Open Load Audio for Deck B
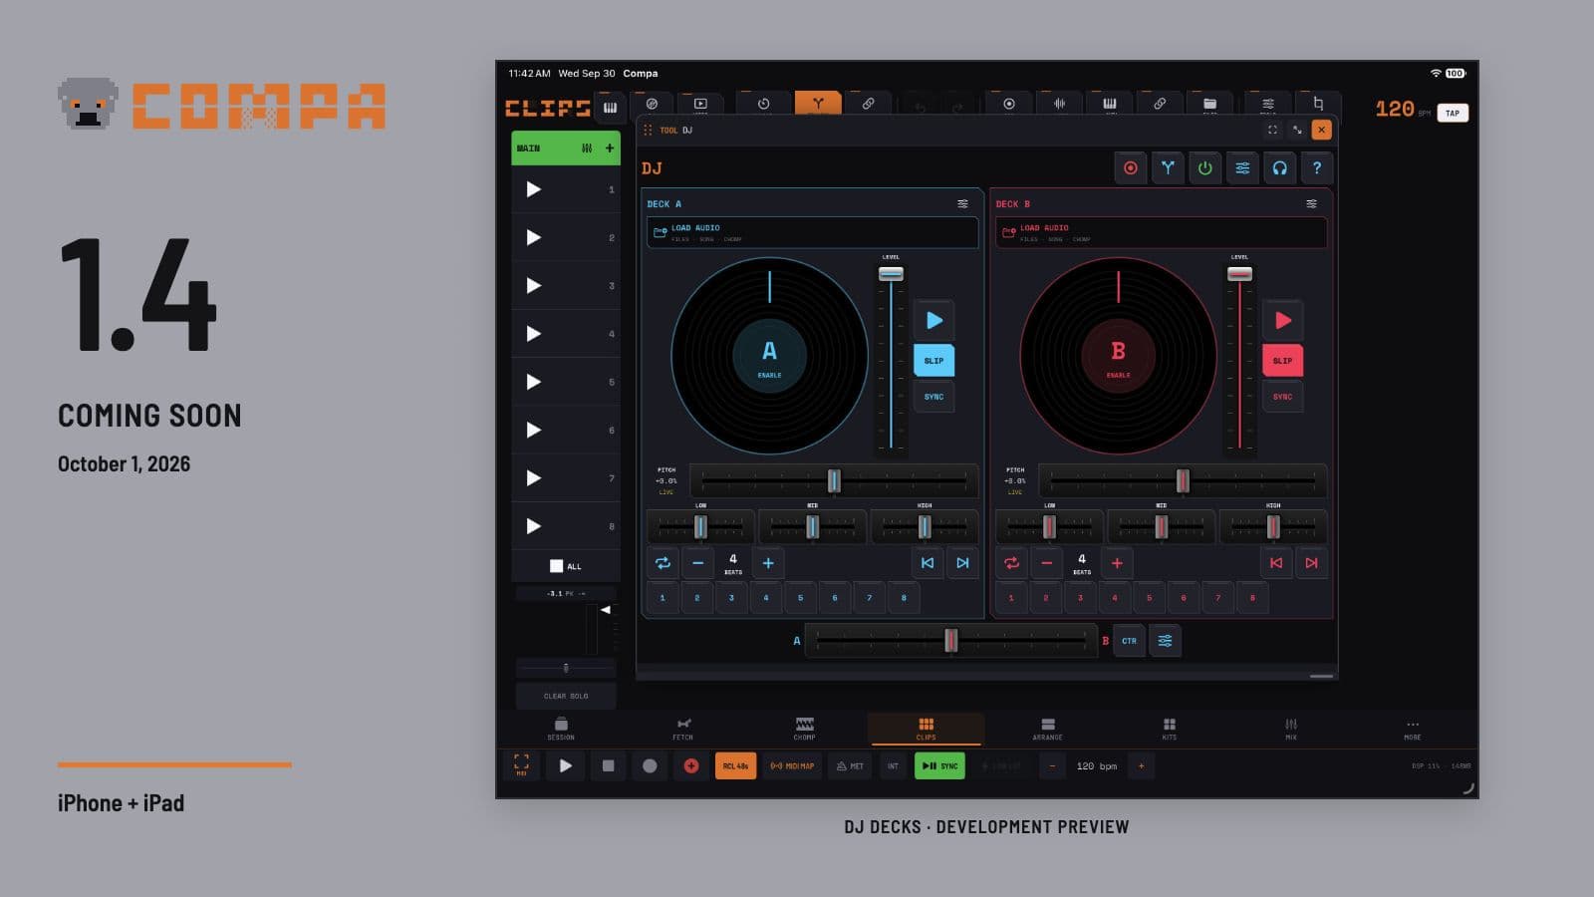 click(1161, 232)
